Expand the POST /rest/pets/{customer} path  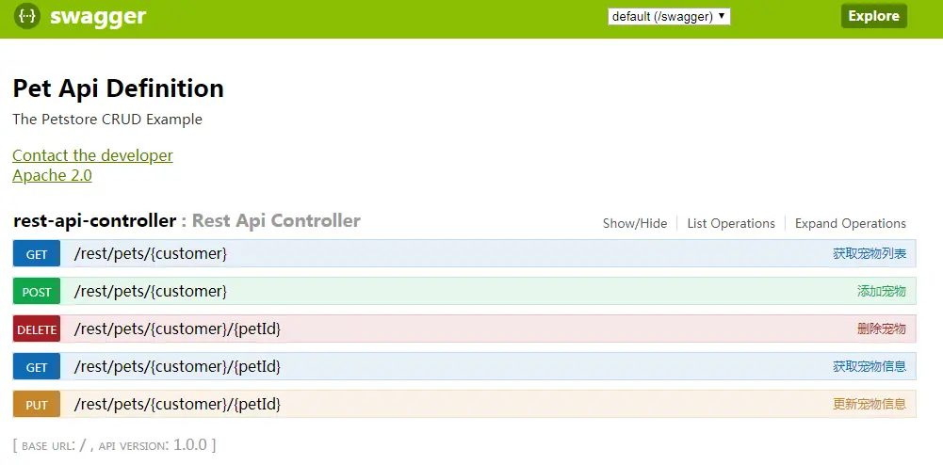151,292
